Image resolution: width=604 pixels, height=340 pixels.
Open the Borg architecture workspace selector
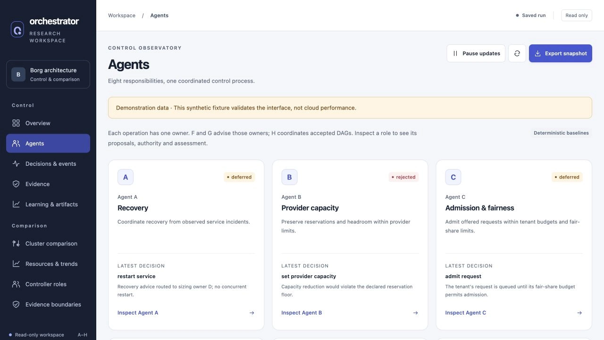pyautogui.click(x=48, y=74)
